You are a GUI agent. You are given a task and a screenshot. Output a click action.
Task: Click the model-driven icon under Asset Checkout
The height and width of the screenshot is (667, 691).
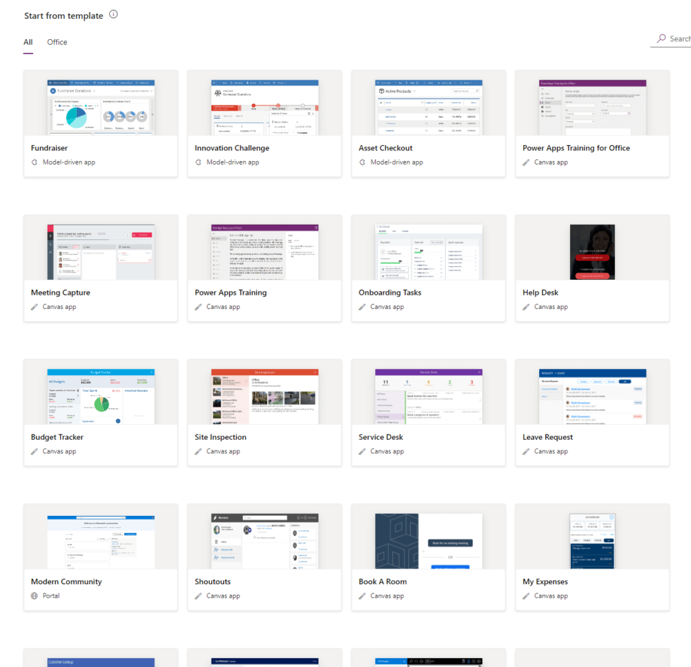(362, 162)
